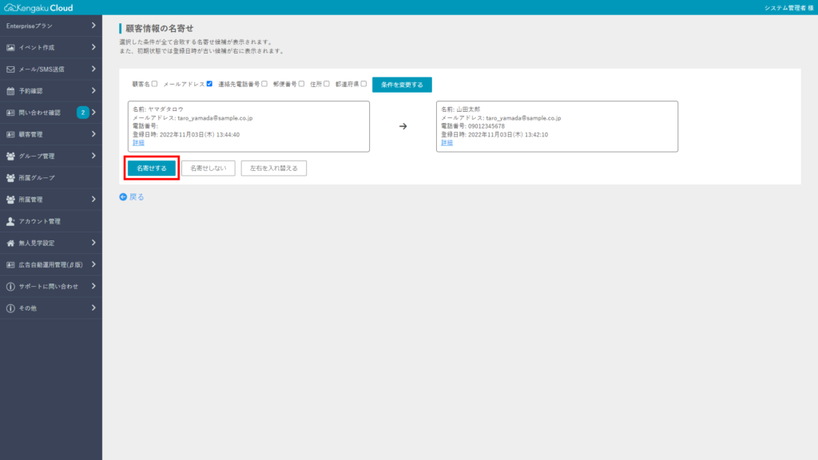Image resolution: width=818 pixels, height=460 pixels.
Task: Click the badge showing 2 inquiries
Action: pyautogui.click(x=82, y=113)
